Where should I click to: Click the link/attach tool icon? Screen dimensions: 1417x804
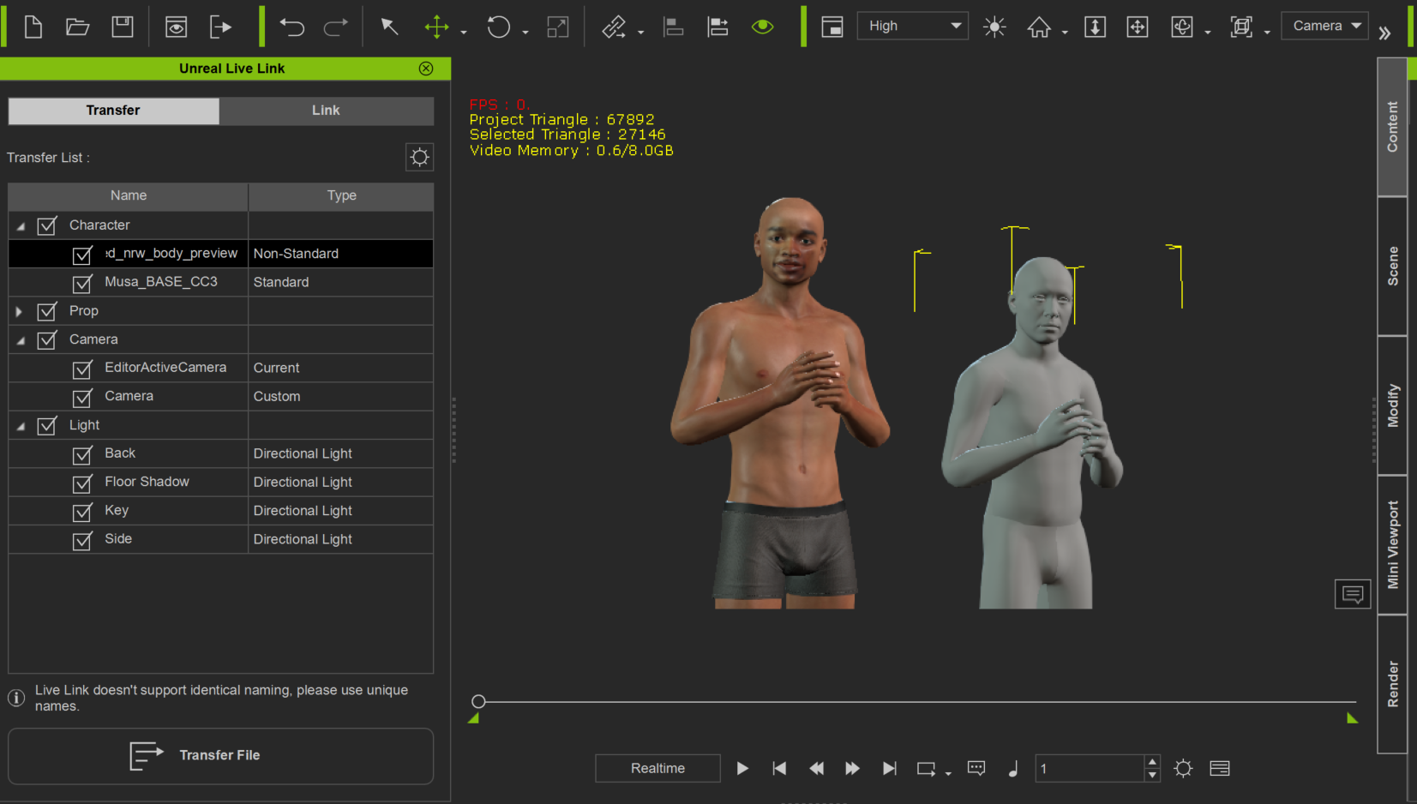[x=614, y=27]
